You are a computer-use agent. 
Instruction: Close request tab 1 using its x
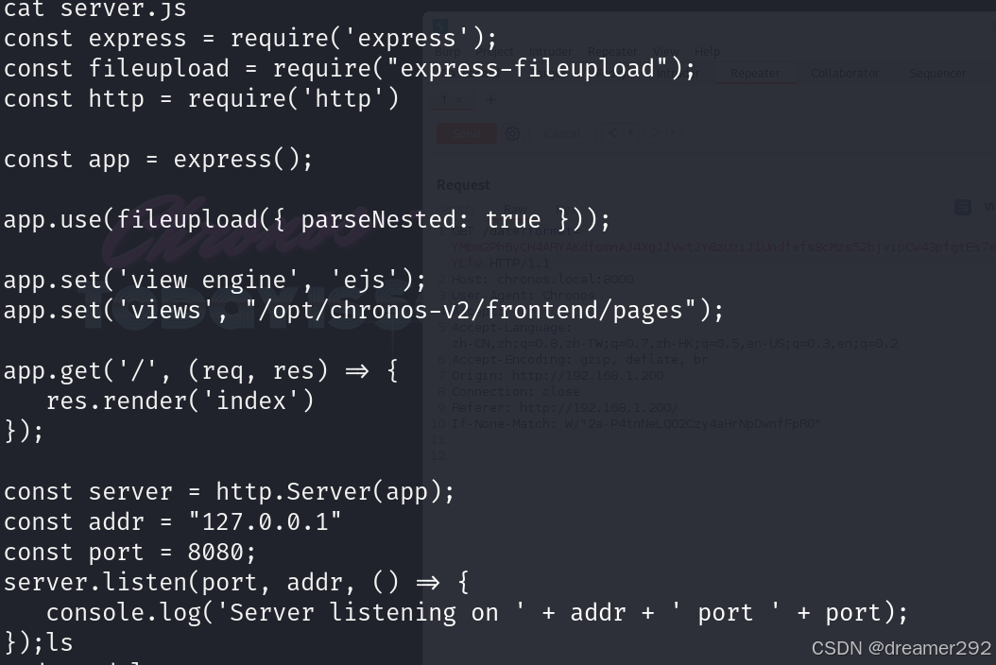(458, 100)
